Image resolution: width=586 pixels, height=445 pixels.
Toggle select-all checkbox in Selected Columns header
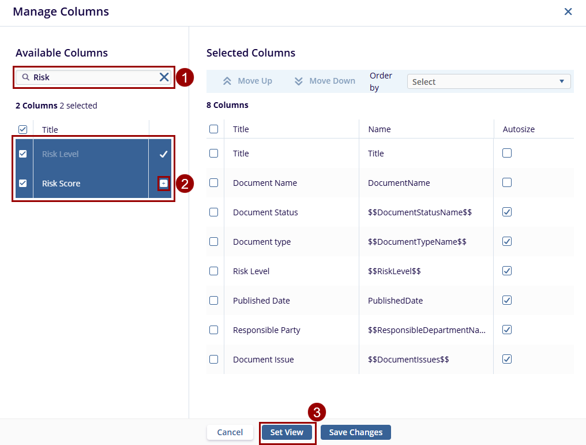coord(214,129)
